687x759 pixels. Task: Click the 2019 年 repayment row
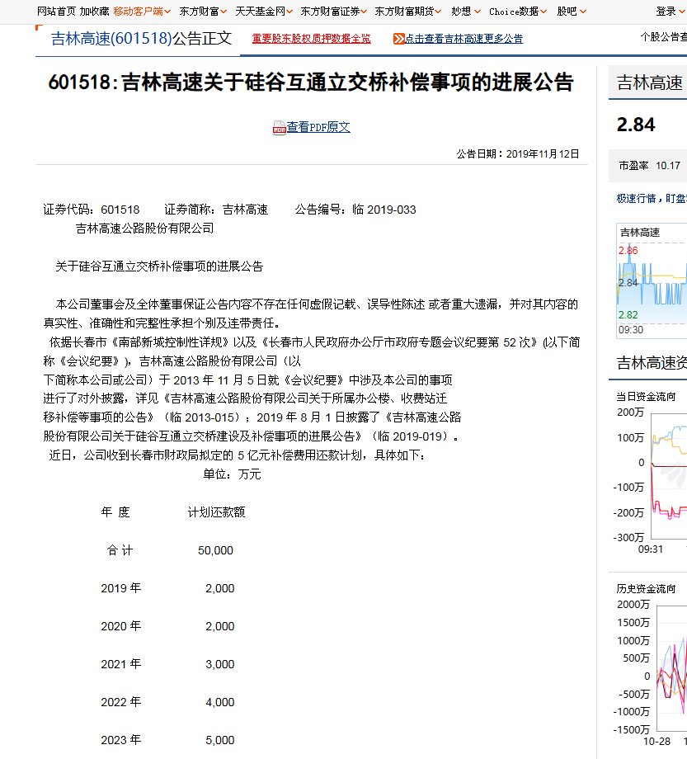[x=167, y=588]
